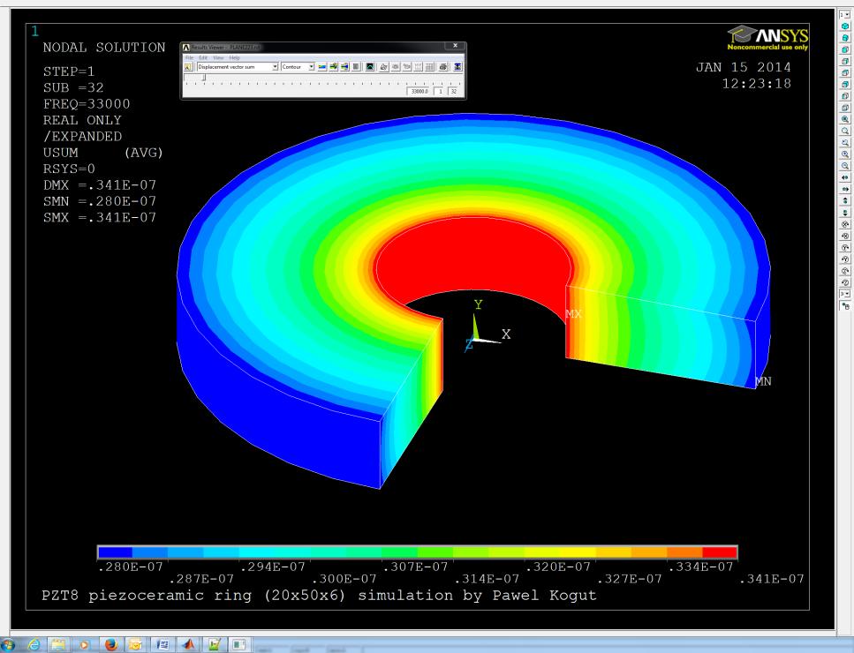Rotate the model about -Y axis
This screenshot has width=854, height=653.
point(845,248)
